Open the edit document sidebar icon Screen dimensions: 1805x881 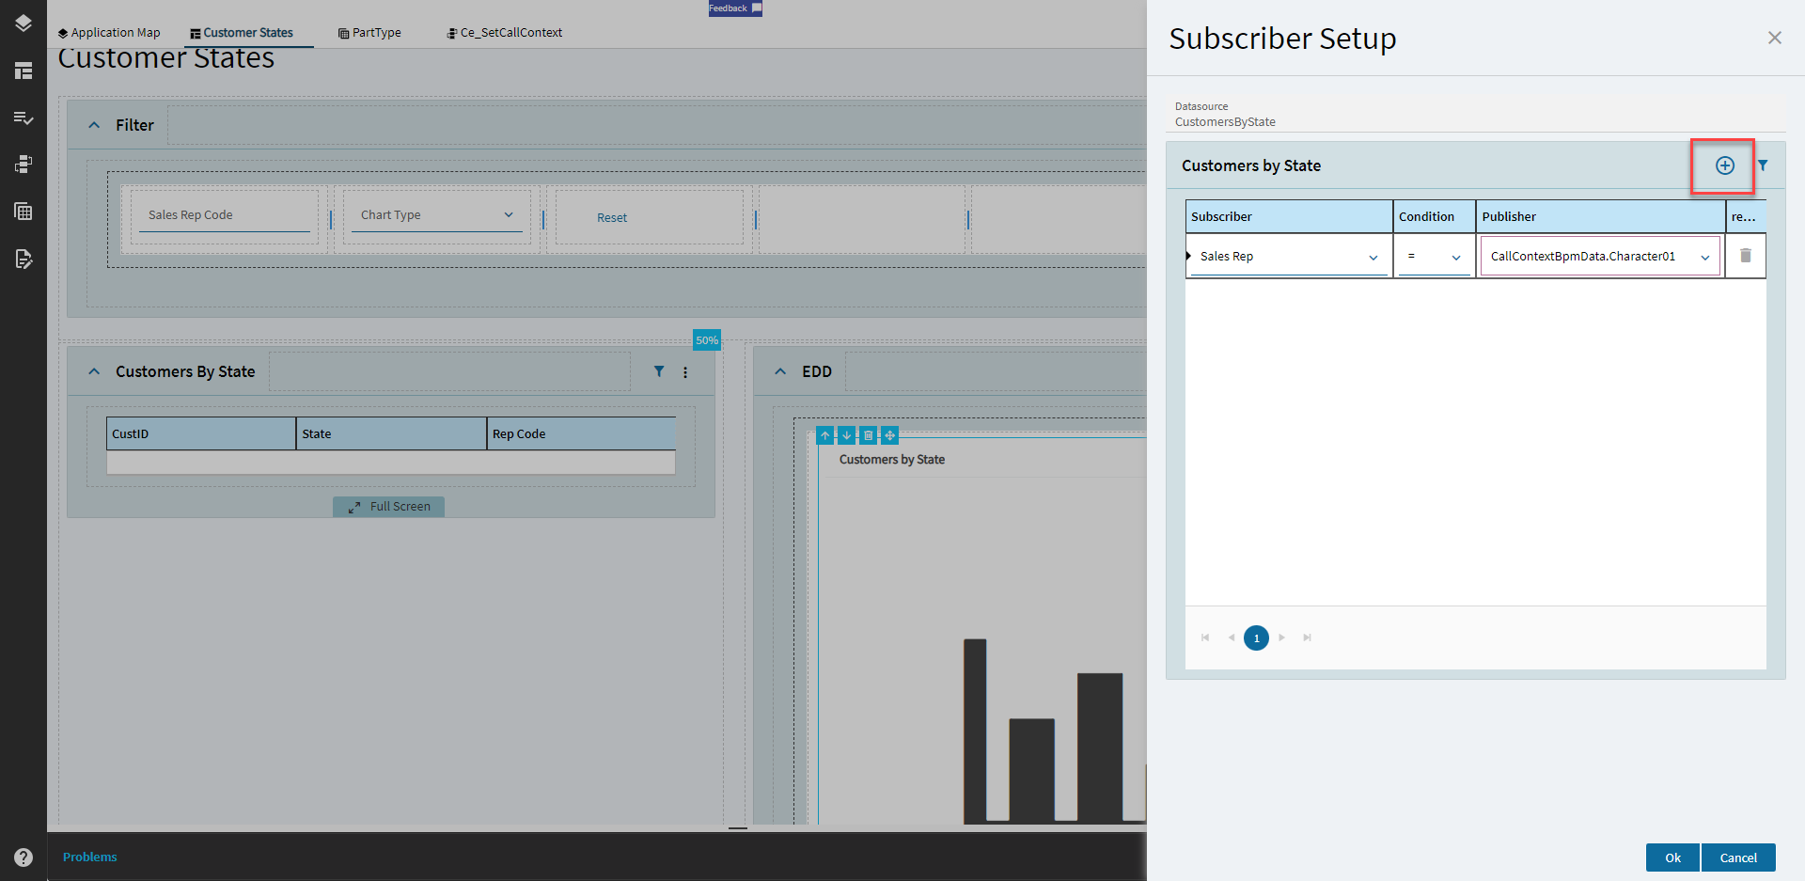tap(24, 259)
